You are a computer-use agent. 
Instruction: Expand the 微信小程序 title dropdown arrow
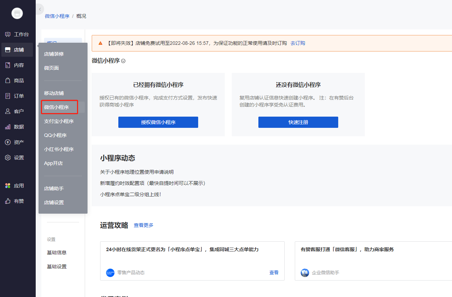tap(123, 61)
